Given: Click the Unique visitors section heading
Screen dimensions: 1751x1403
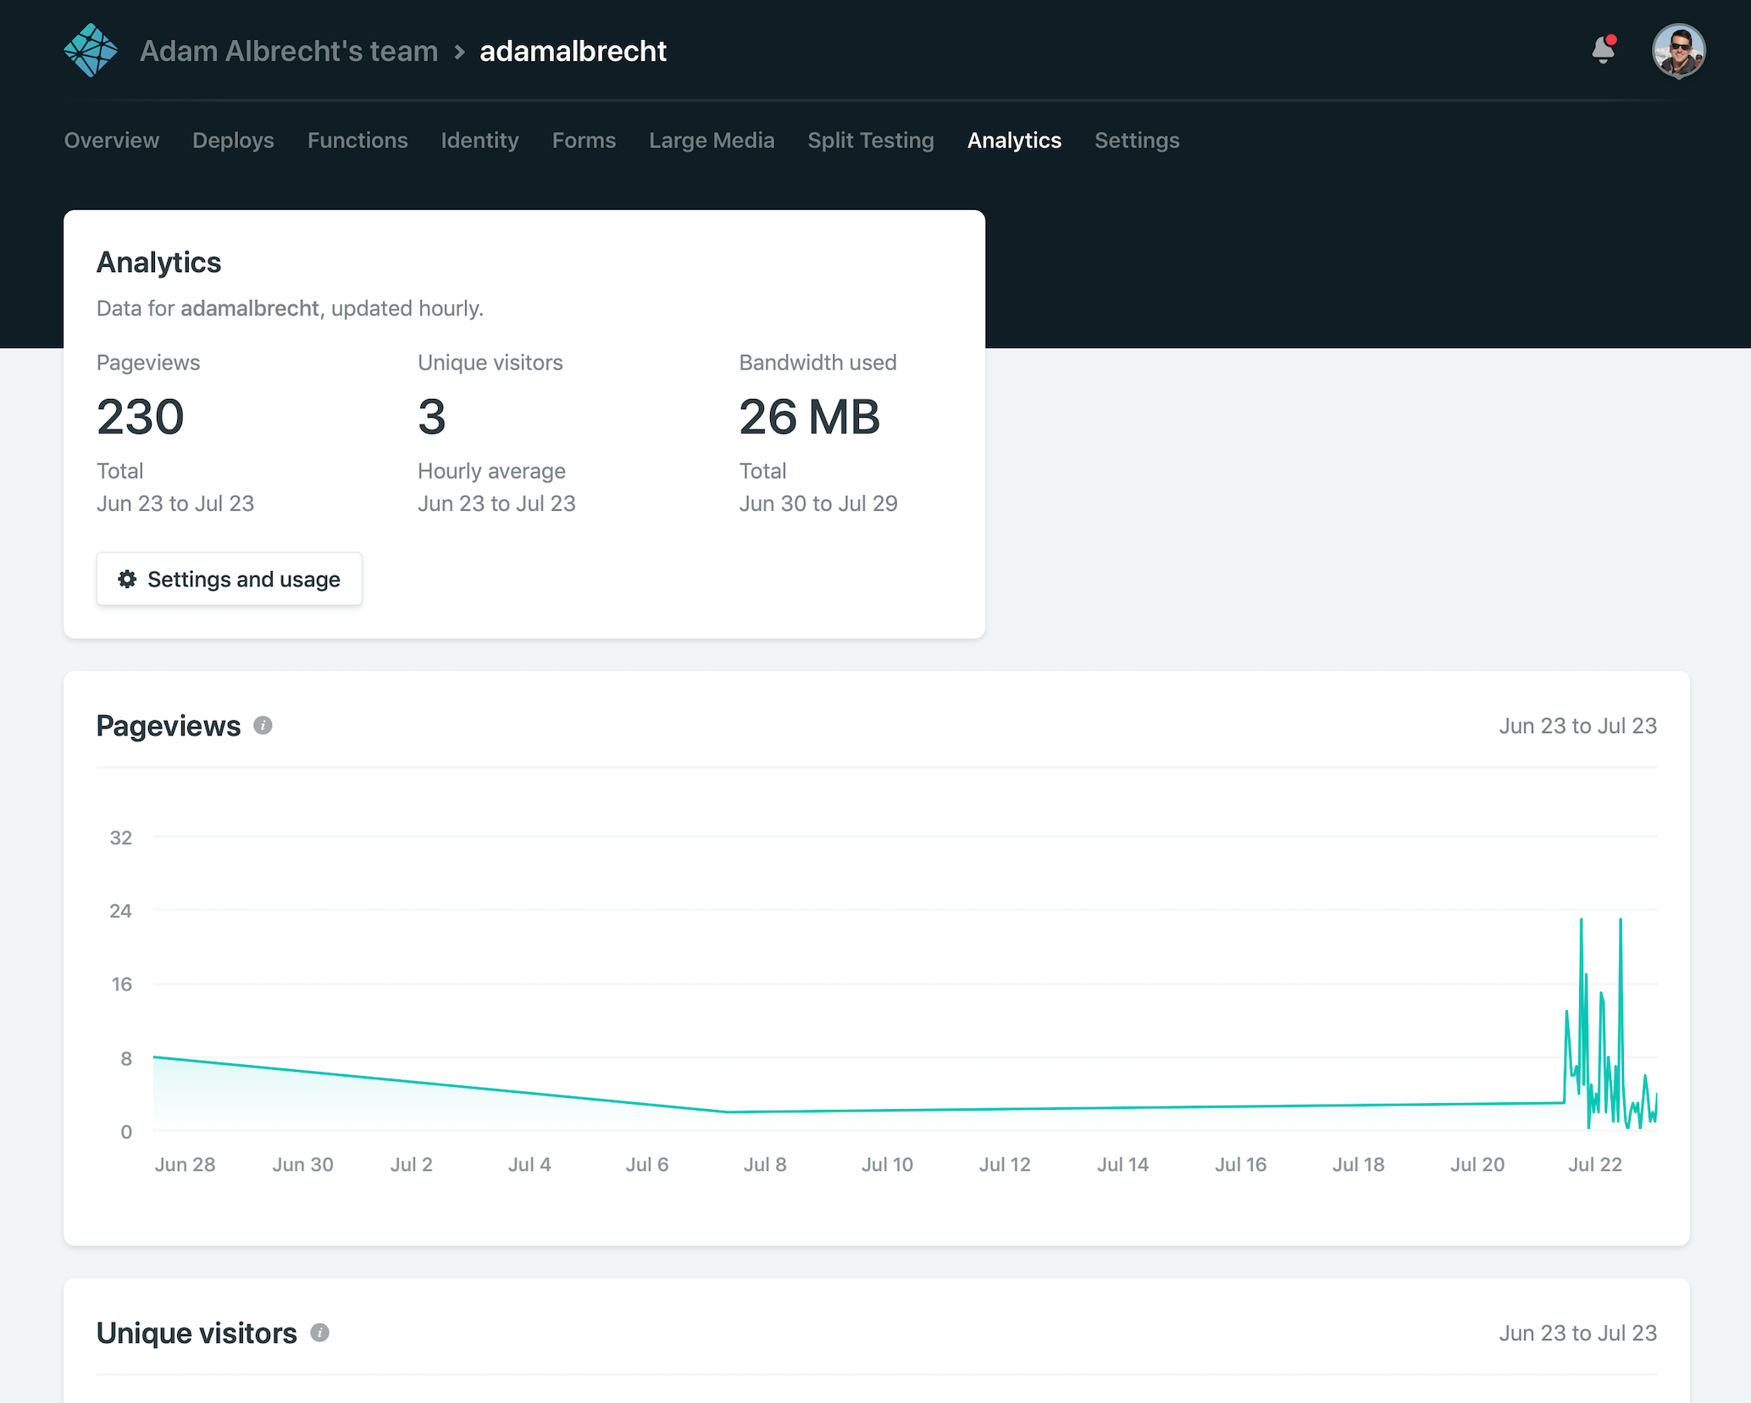Looking at the screenshot, I should click(x=197, y=1333).
